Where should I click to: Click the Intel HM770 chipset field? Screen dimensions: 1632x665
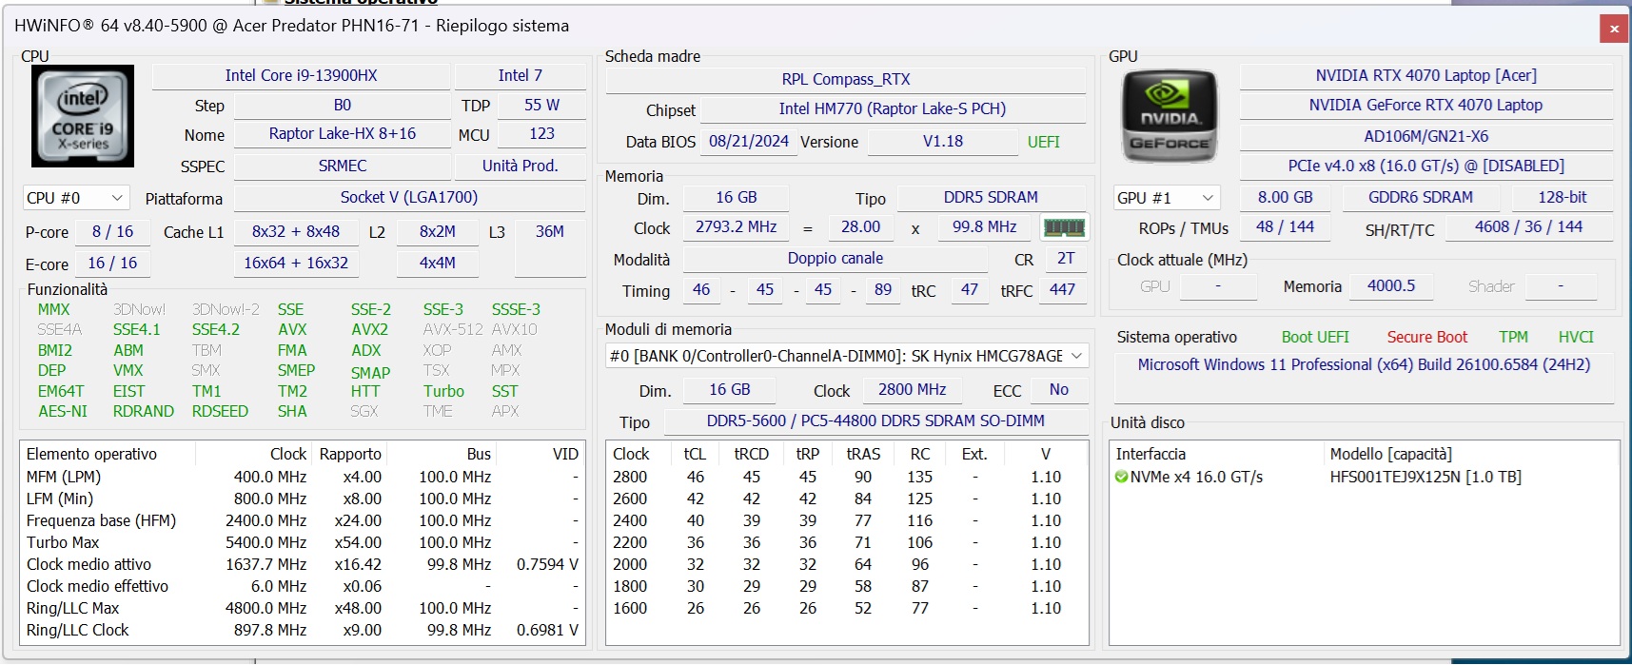point(893,109)
